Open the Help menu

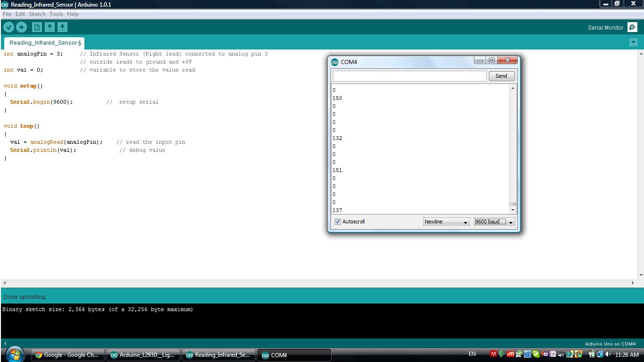coord(73,14)
